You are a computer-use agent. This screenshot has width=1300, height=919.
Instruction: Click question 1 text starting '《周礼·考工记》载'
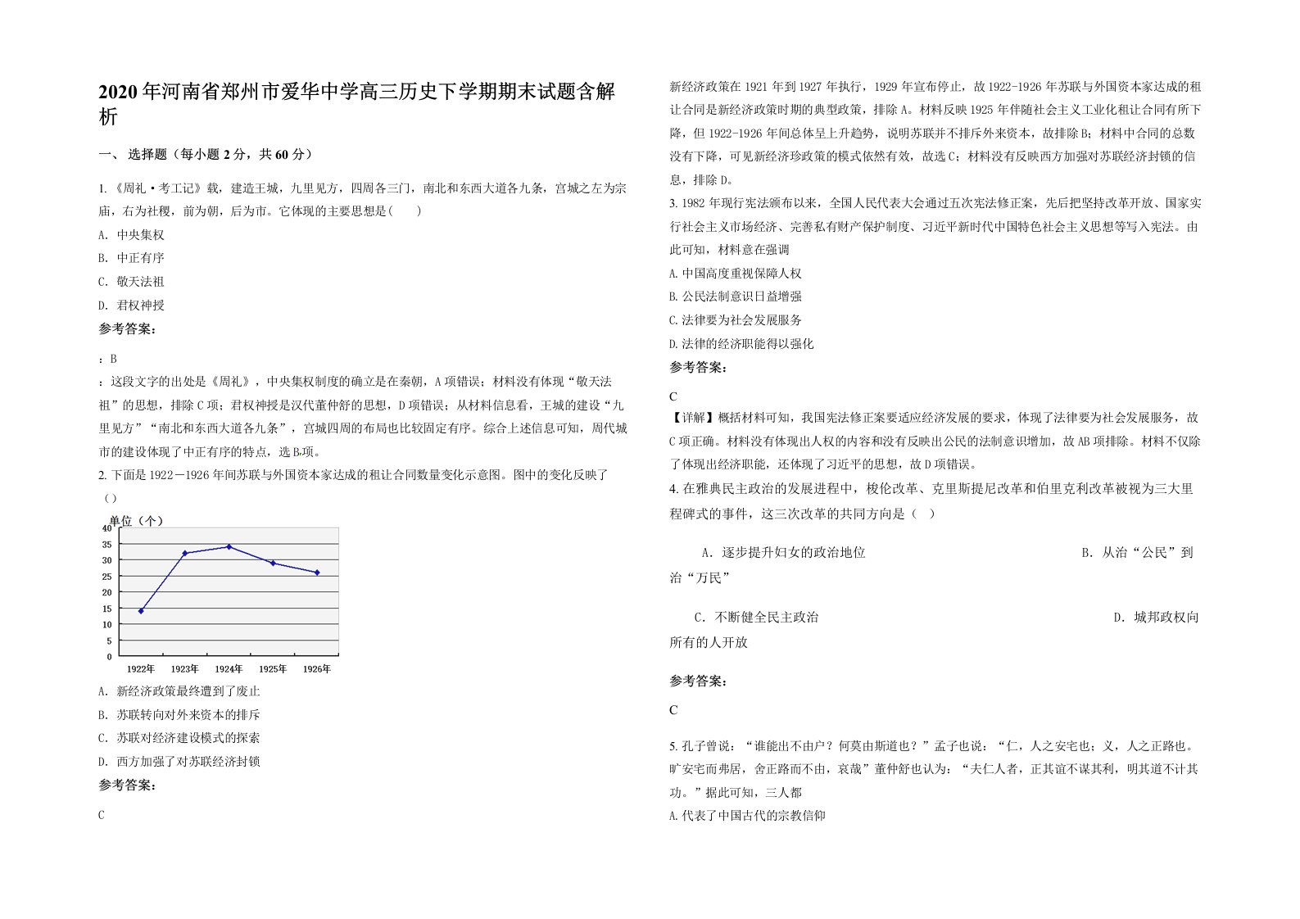point(363,199)
